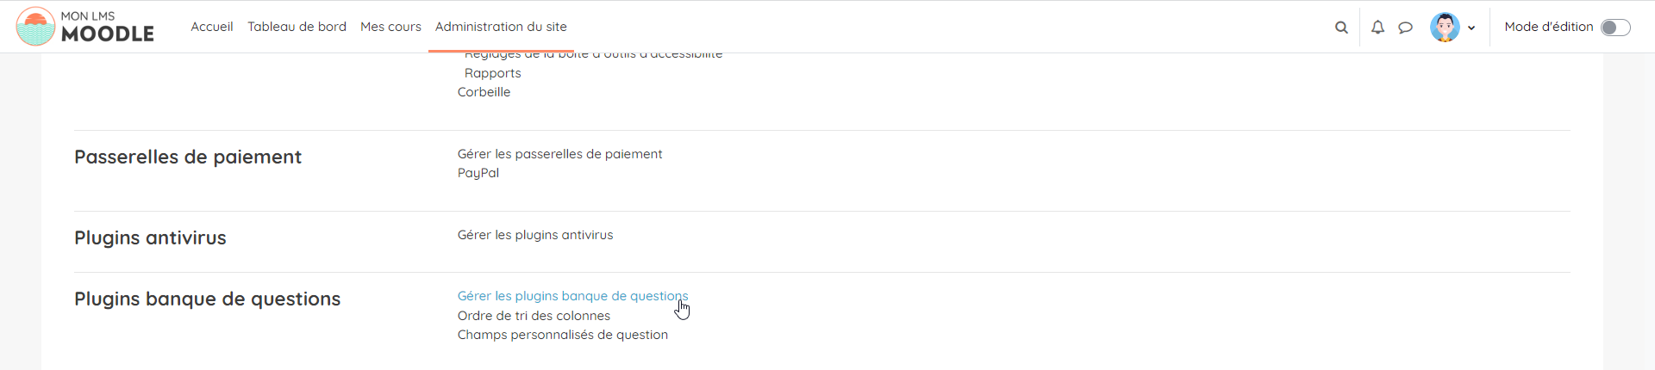1655x370 pixels.
Task: Open the Corbeille link
Action: tap(484, 92)
